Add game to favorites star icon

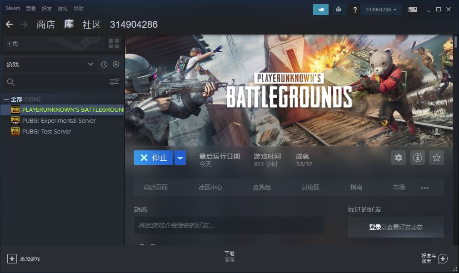436,158
